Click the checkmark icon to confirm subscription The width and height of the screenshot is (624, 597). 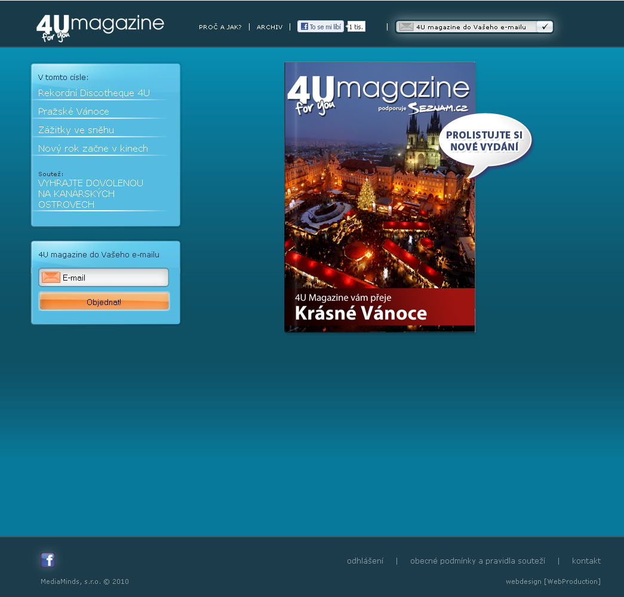point(545,26)
